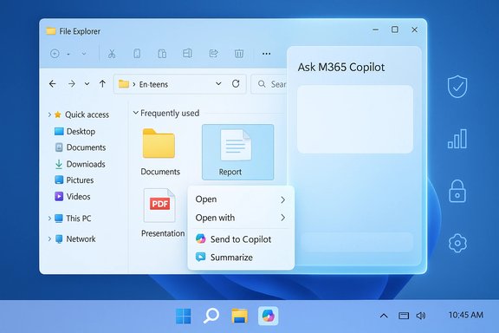499x333 pixels.
Task: Navigate up one folder level
Action: click(102, 84)
